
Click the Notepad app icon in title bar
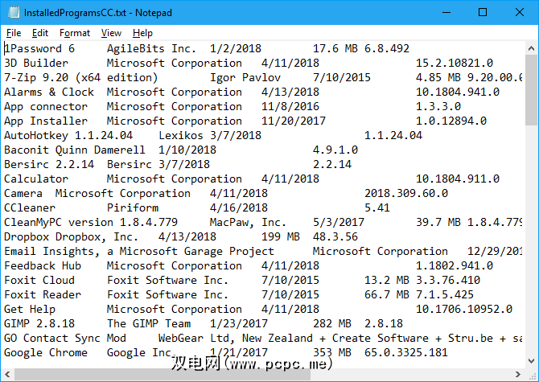(12, 13)
